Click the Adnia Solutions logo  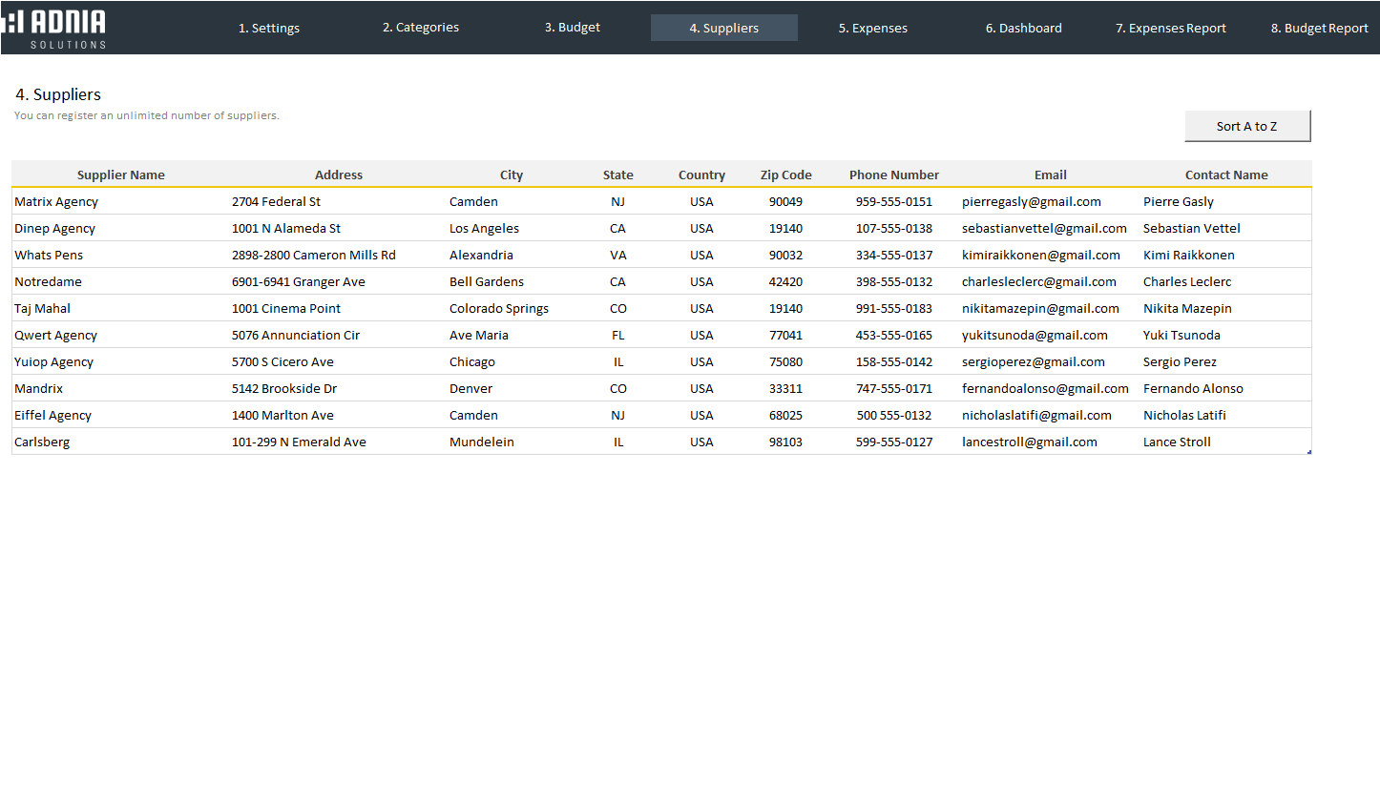[x=55, y=28]
